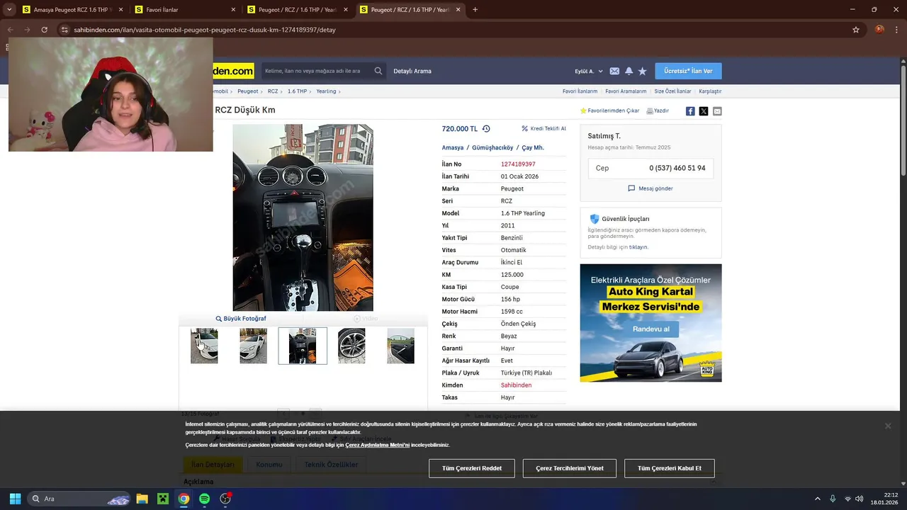Click the tıklayın security tips link
907x510 pixels.
click(638, 247)
